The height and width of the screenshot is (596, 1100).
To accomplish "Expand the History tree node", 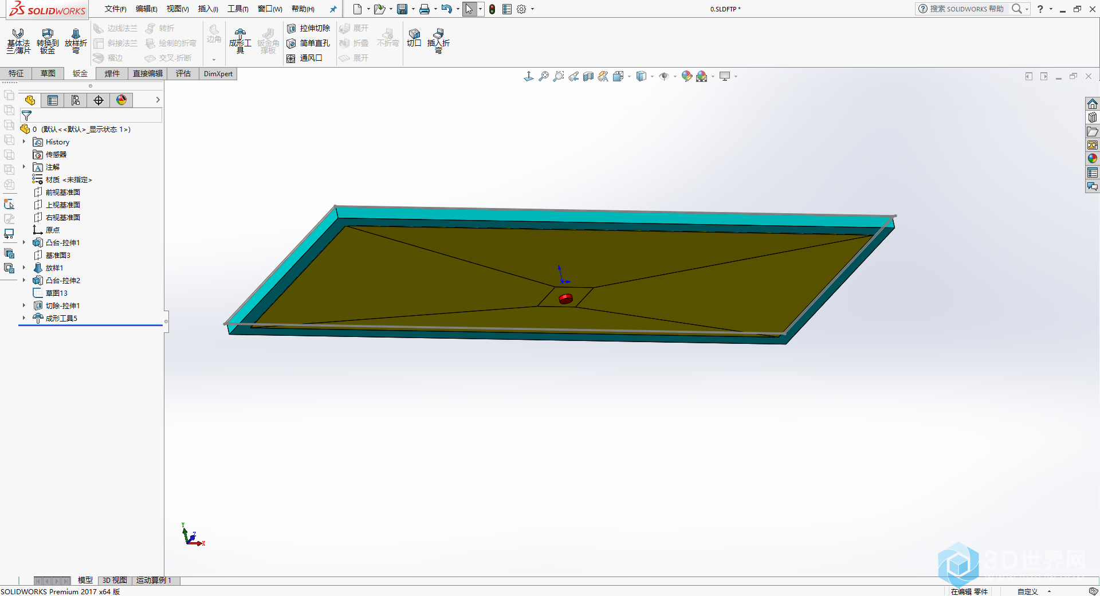I will pyautogui.click(x=24, y=142).
